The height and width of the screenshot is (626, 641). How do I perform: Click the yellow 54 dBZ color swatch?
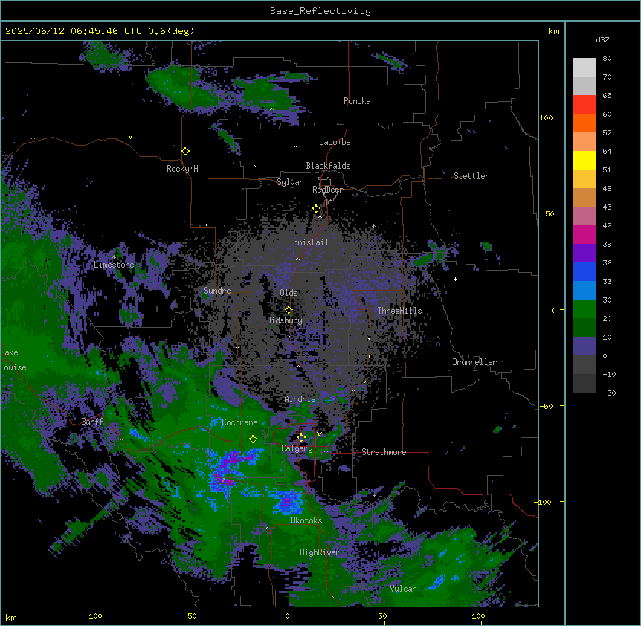pos(584,160)
